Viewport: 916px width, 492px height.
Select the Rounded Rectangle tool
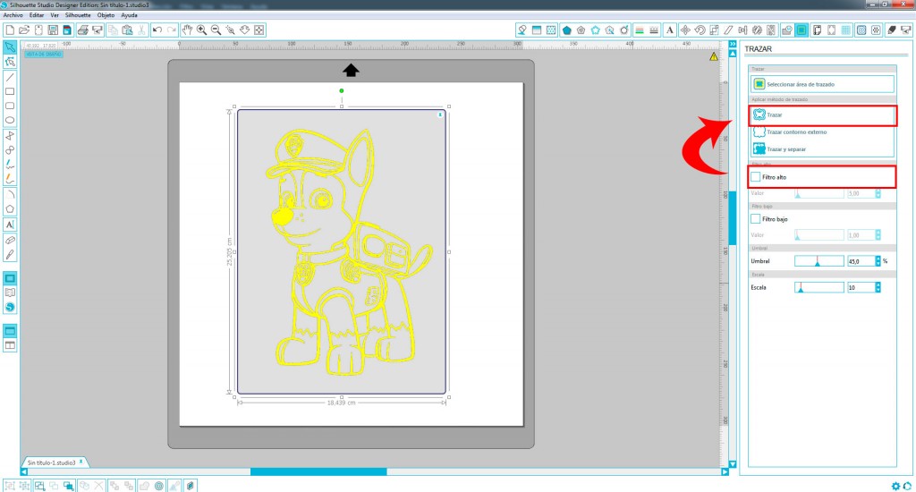(10, 106)
